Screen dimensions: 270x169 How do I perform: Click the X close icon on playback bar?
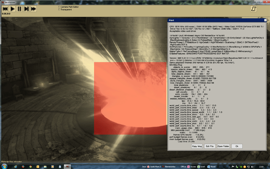(254, 9)
